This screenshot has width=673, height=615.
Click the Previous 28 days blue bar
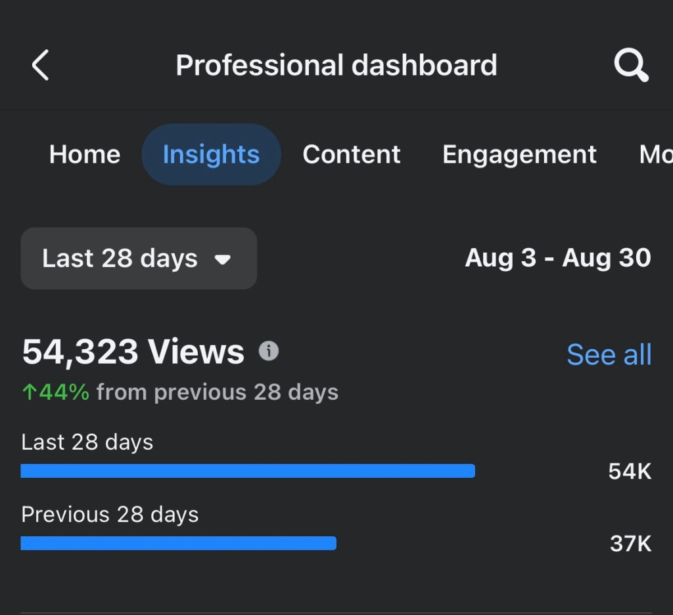click(179, 543)
